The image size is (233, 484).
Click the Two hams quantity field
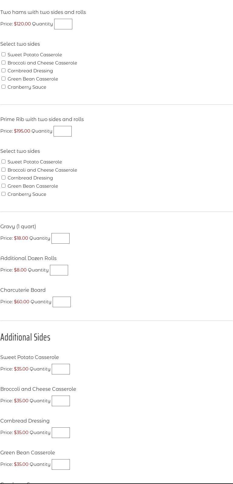[x=63, y=24]
